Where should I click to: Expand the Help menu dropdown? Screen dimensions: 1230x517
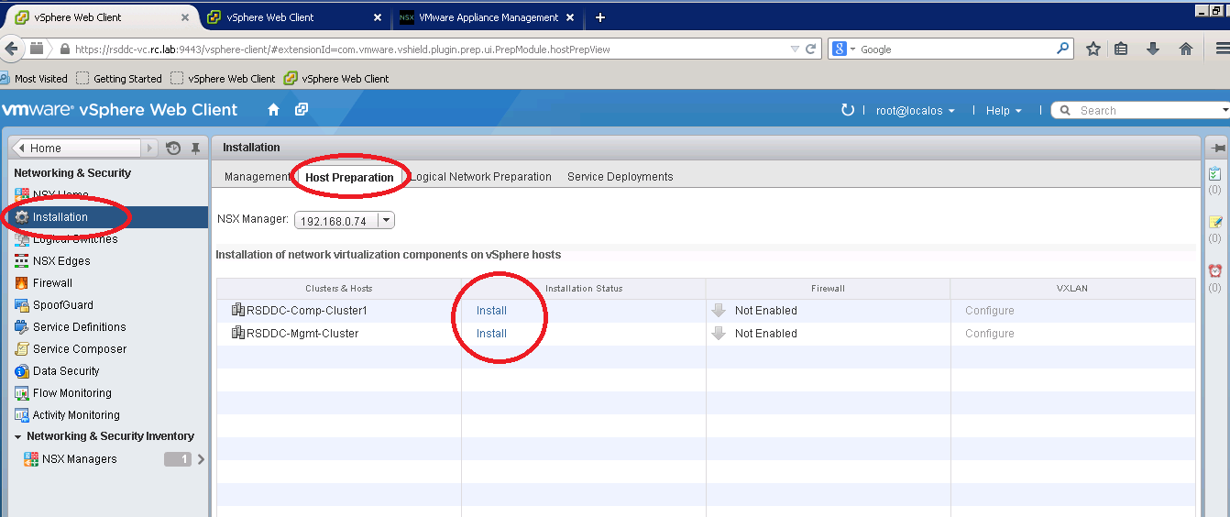click(1004, 111)
